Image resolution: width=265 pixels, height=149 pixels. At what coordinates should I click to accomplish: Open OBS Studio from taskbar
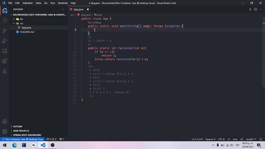pyautogui.click(x=53, y=145)
